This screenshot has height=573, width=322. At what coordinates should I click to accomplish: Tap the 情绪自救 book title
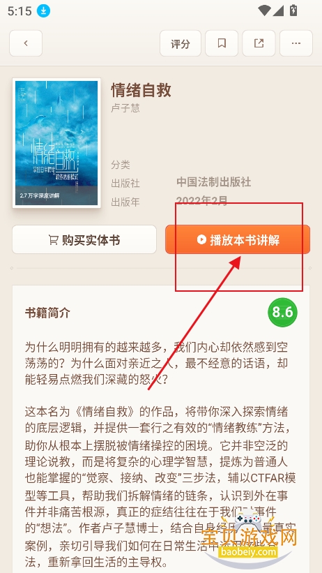[141, 90]
